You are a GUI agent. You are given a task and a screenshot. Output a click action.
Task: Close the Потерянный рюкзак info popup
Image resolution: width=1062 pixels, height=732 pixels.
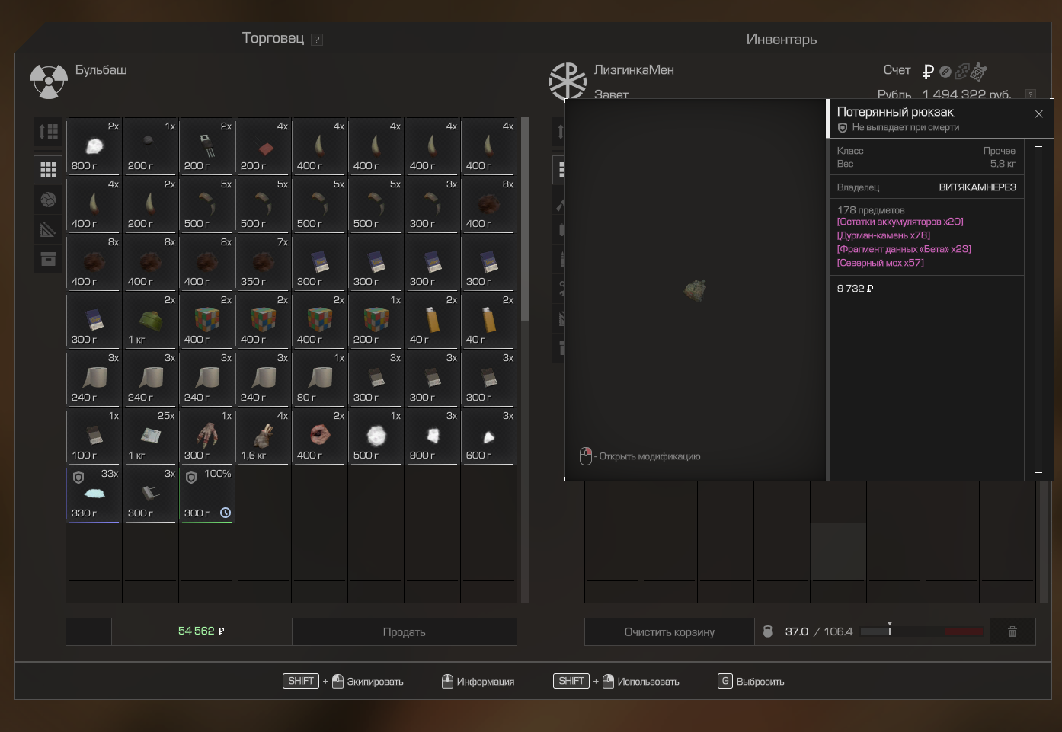[x=1038, y=114]
